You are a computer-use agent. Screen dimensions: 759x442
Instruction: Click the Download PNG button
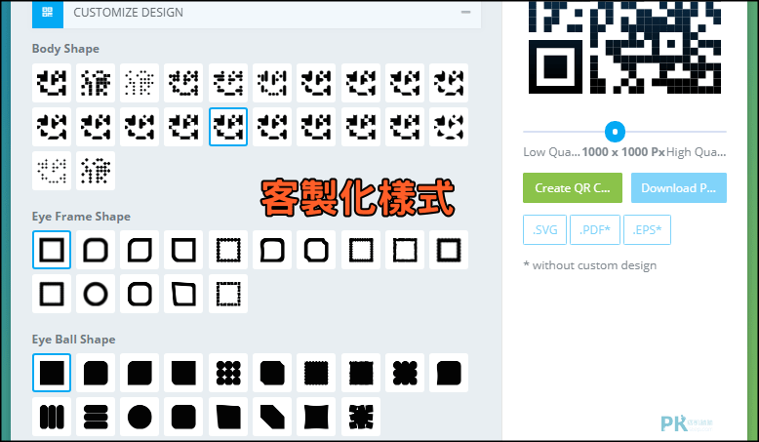point(679,188)
